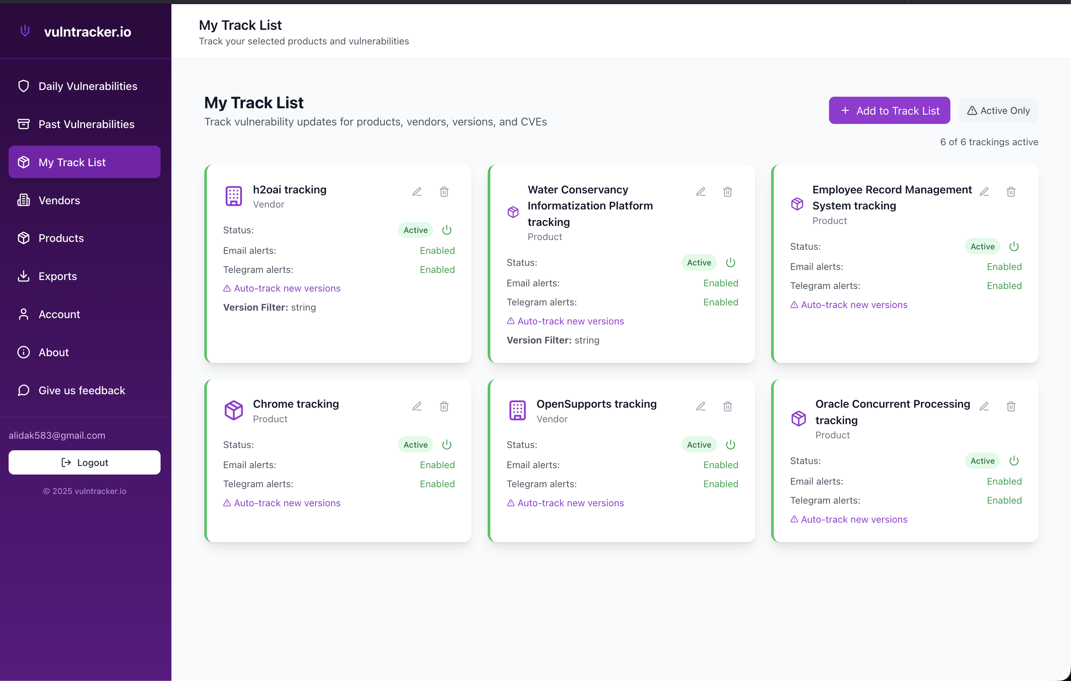
Task: Switch to Past Vulnerabilities
Action: click(x=86, y=124)
